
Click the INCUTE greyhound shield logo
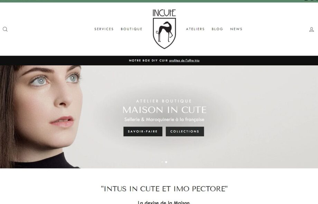coord(164,29)
